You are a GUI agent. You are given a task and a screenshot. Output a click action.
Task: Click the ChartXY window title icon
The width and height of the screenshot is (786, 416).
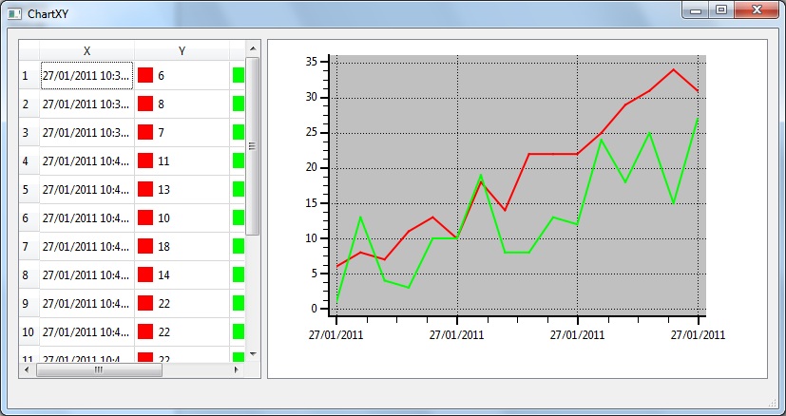click(x=14, y=13)
